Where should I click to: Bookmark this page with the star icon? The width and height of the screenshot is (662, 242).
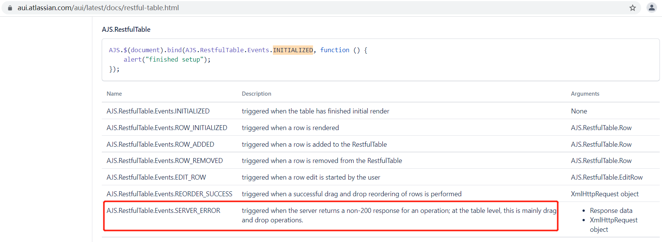click(x=632, y=8)
